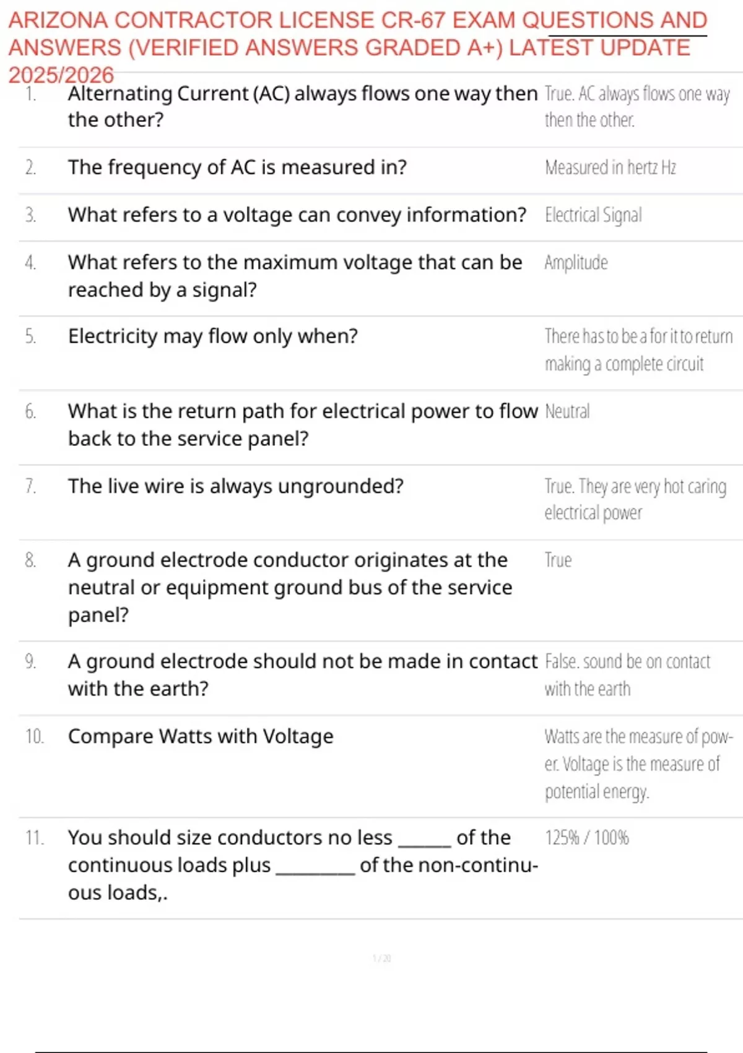Click the page number indicator '1 / 20'

point(381,958)
